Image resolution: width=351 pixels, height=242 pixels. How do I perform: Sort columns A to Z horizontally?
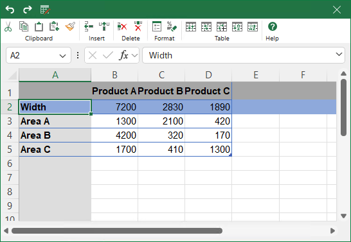(x=253, y=27)
